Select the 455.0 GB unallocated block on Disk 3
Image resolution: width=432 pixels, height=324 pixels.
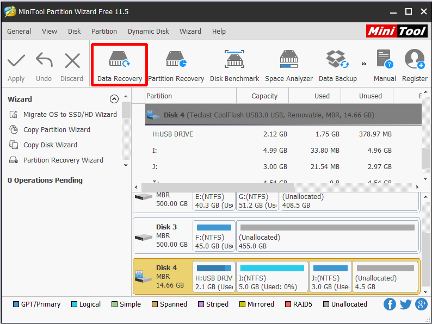click(328, 236)
